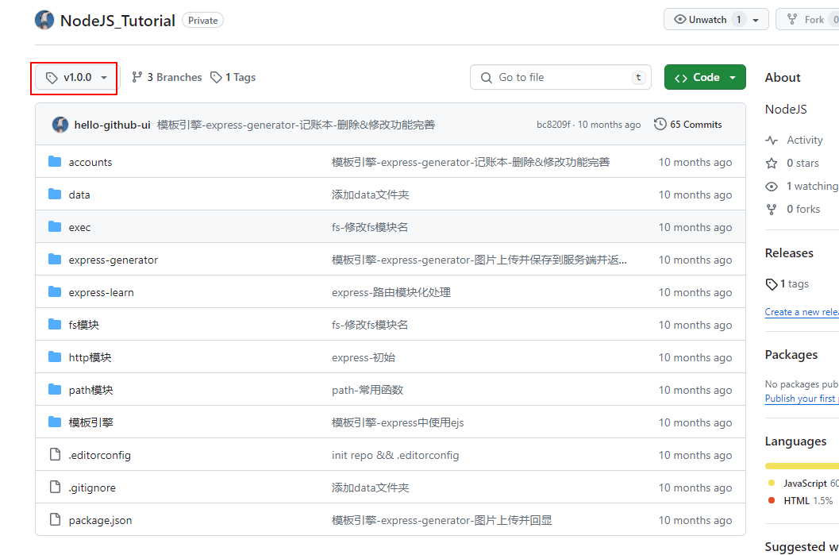The height and width of the screenshot is (555, 839).
Task: Click the search magnifier icon in Go to file
Action: (x=487, y=78)
